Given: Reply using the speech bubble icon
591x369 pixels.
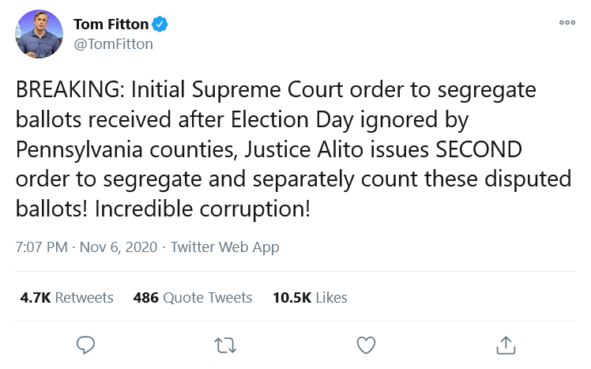Looking at the screenshot, I should pos(85,345).
